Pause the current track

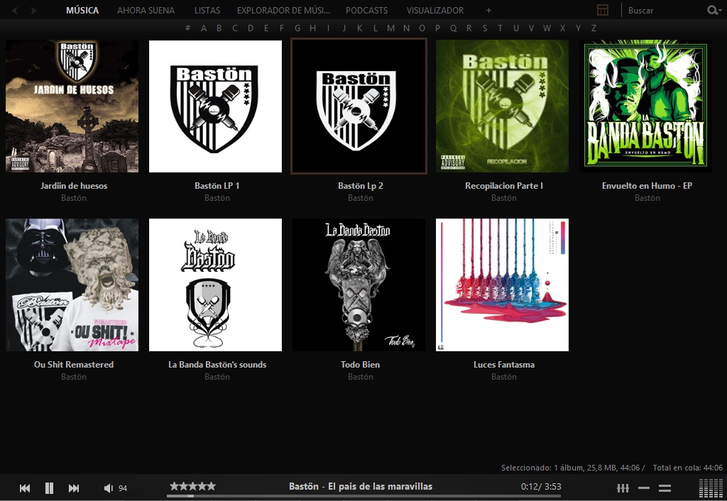[x=49, y=488]
